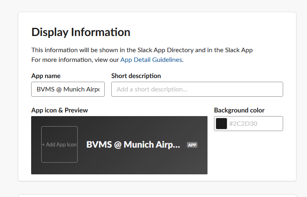Click the #2C2D30 hex color input

coord(254,124)
